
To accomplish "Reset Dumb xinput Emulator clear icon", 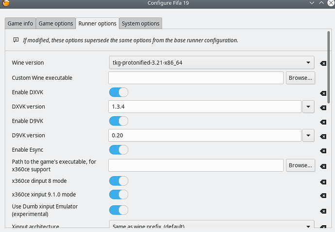I will coord(323,211).
